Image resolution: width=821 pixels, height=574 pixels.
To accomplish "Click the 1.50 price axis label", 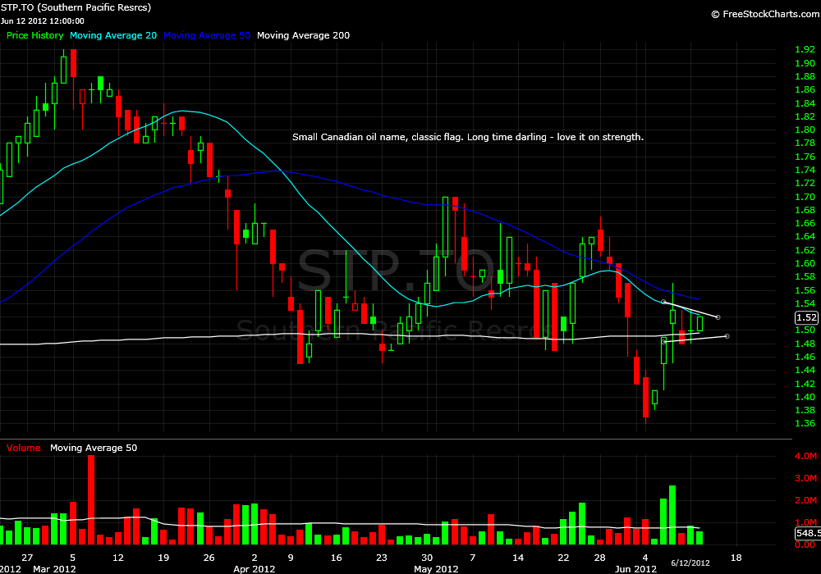I will point(805,330).
